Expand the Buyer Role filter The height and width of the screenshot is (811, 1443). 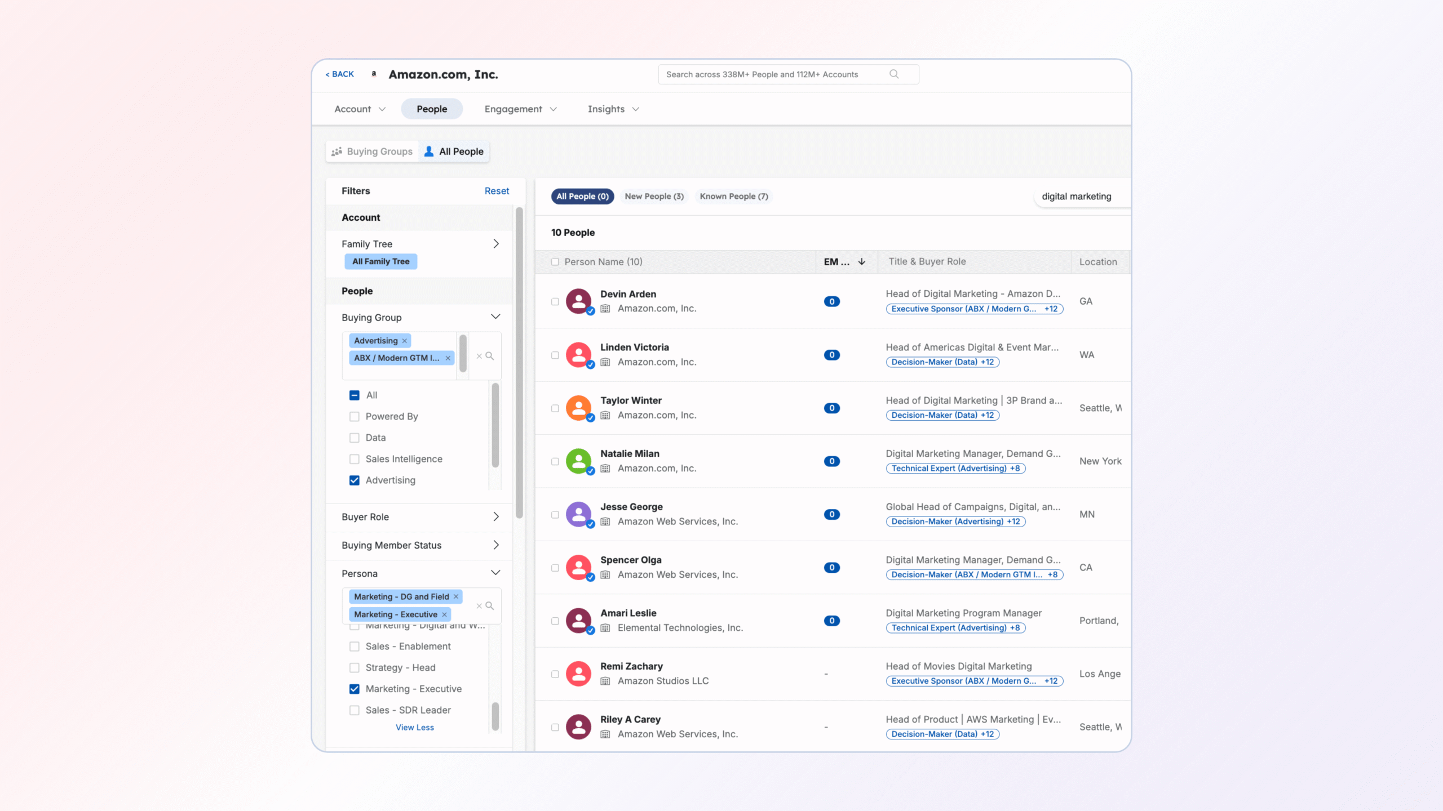pos(495,517)
